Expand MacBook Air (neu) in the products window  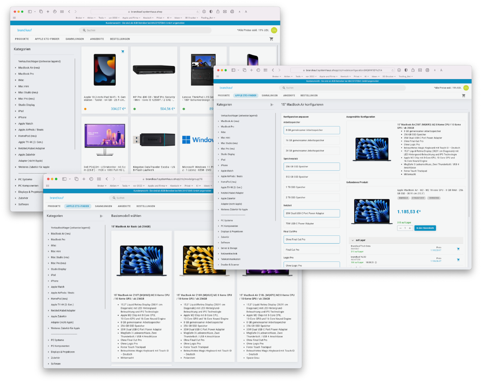coord(16,68)
